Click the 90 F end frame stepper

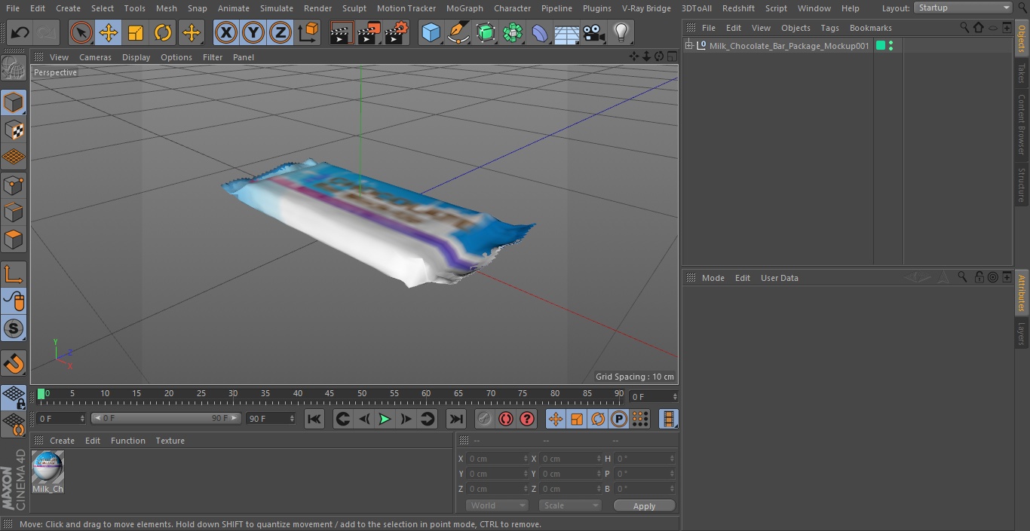[292, 418]
